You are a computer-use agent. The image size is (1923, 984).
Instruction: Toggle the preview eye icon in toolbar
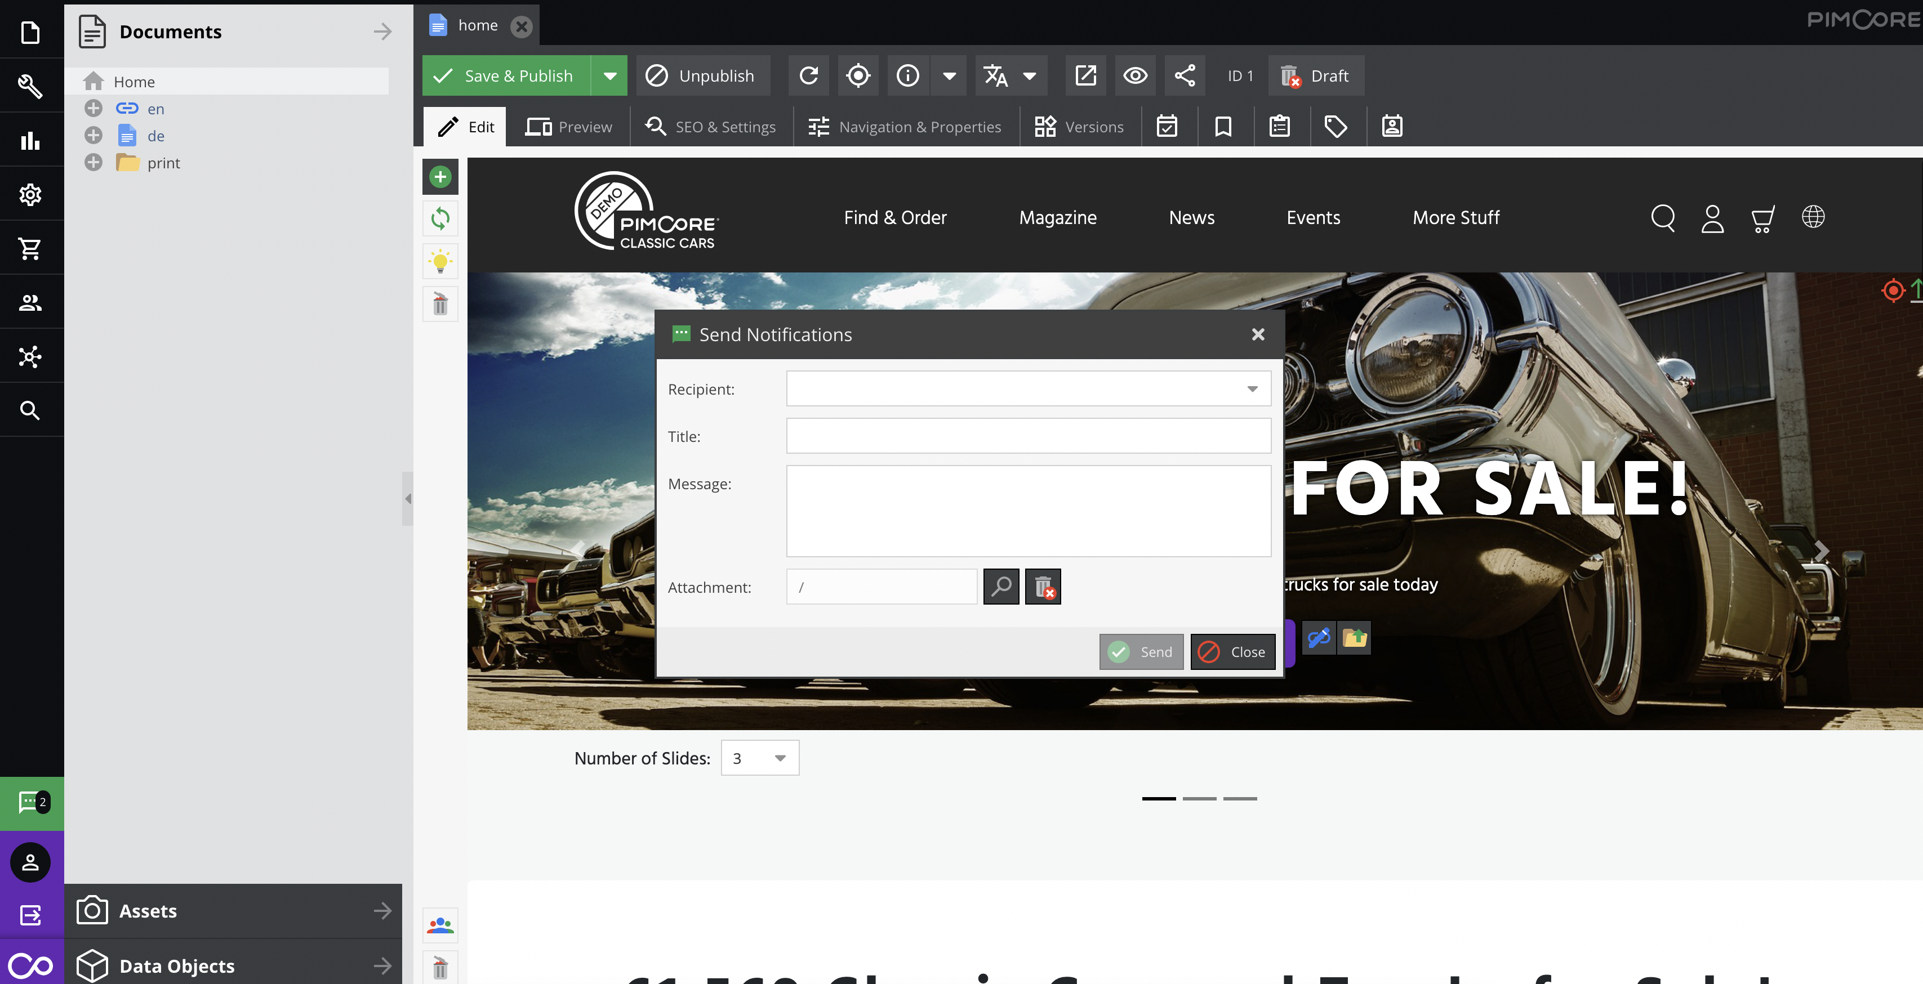[1134, 75]
